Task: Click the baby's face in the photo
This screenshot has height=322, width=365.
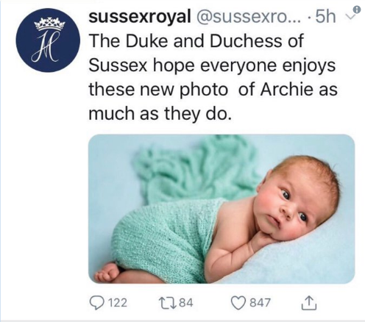Action: 292,208
